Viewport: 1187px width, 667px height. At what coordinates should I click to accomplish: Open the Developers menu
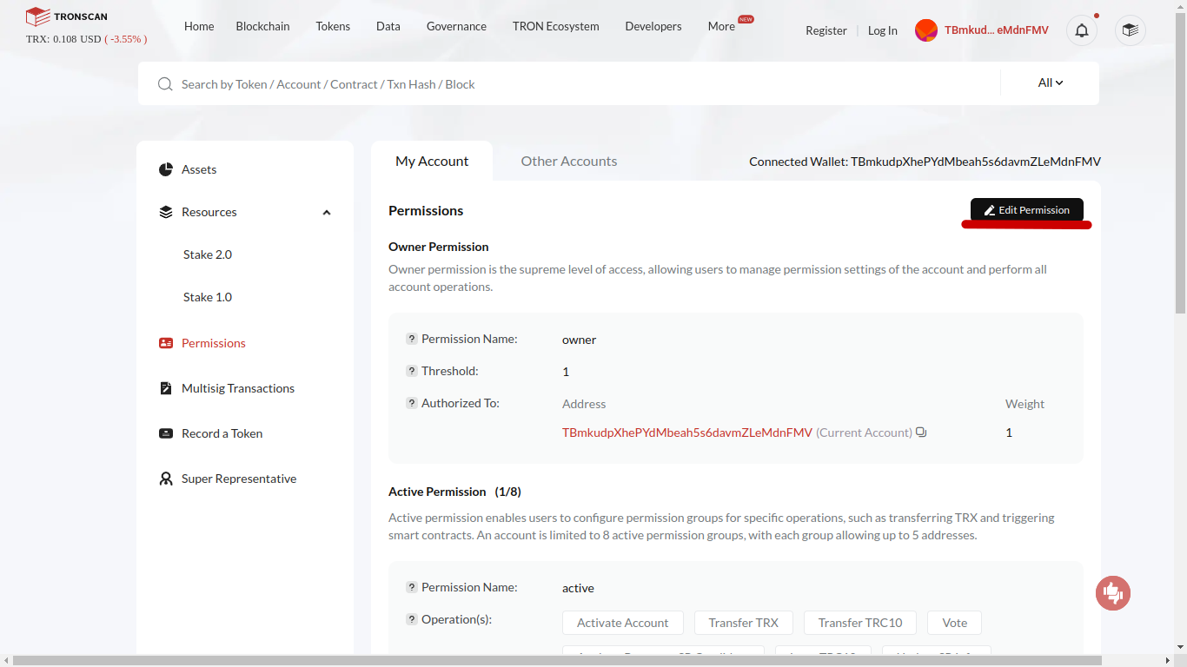pyautogui.click(x=653, y=26)
